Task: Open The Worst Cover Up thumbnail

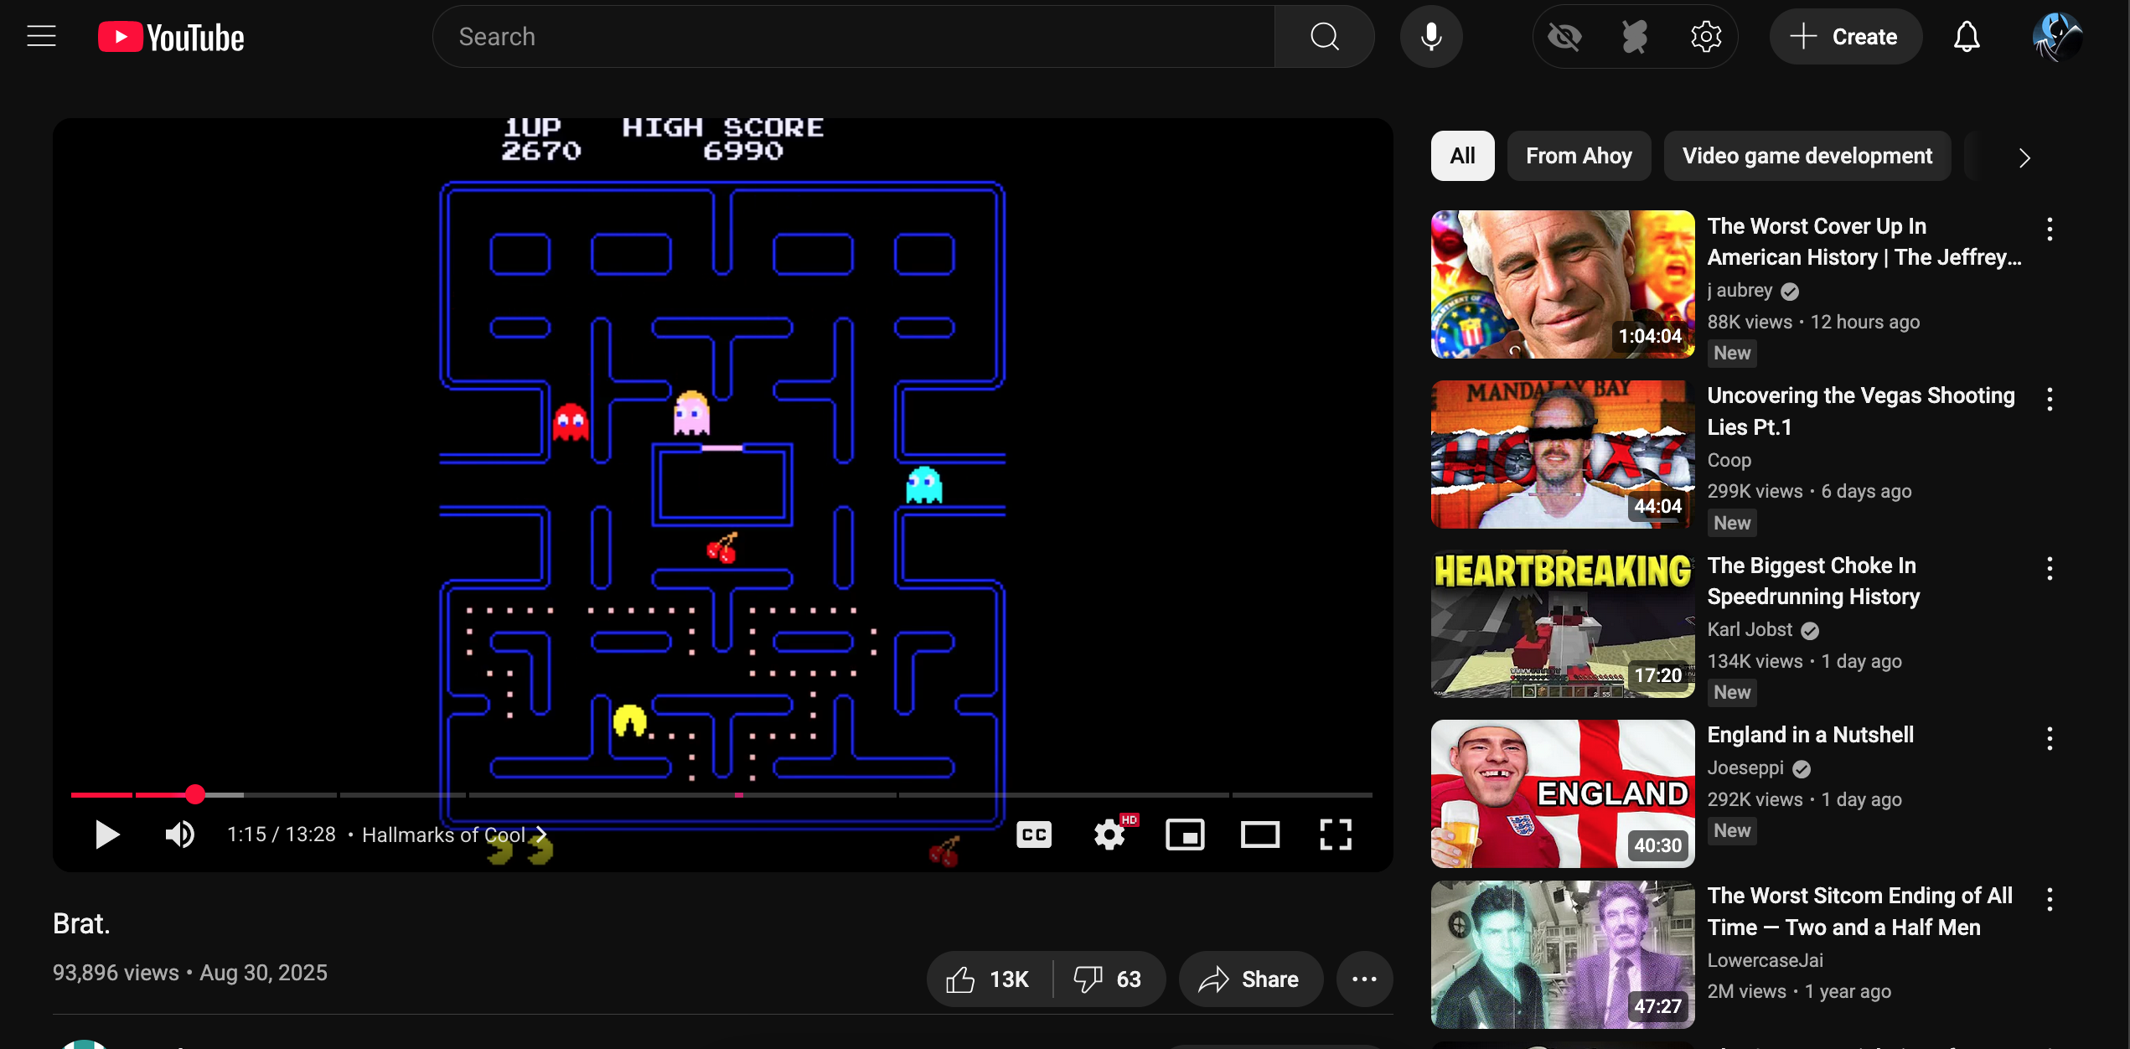Action: click(1562, 284)
